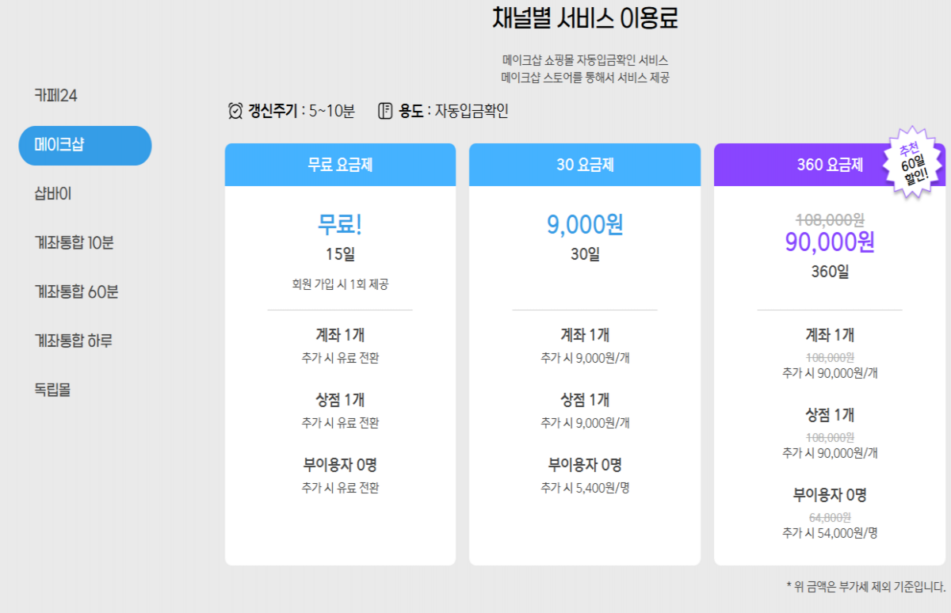Switch to 계좌통합 60분 tab
This screenshot has width=951, height=613.
click(76, 292)
